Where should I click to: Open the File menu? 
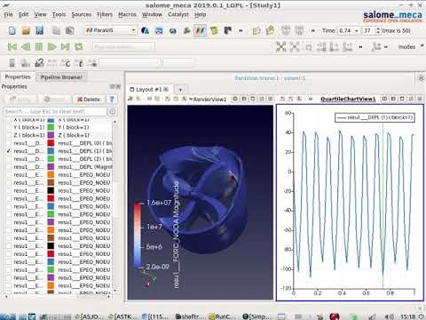(x=8, y=14)
